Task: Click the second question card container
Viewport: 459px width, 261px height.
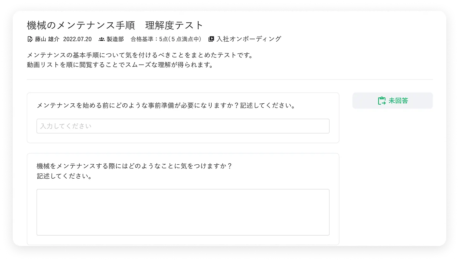Action: 183,199
